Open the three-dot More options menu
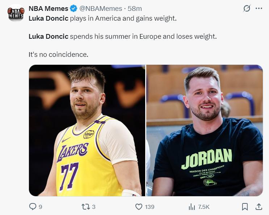This screenshot has width=269, height=215. tap(259, 8)
